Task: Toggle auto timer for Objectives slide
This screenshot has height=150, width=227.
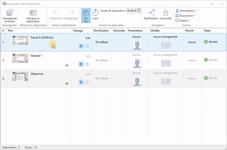Action: coord(87,82)
